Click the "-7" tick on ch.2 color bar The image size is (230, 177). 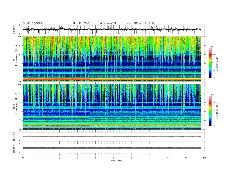point(214,126)
